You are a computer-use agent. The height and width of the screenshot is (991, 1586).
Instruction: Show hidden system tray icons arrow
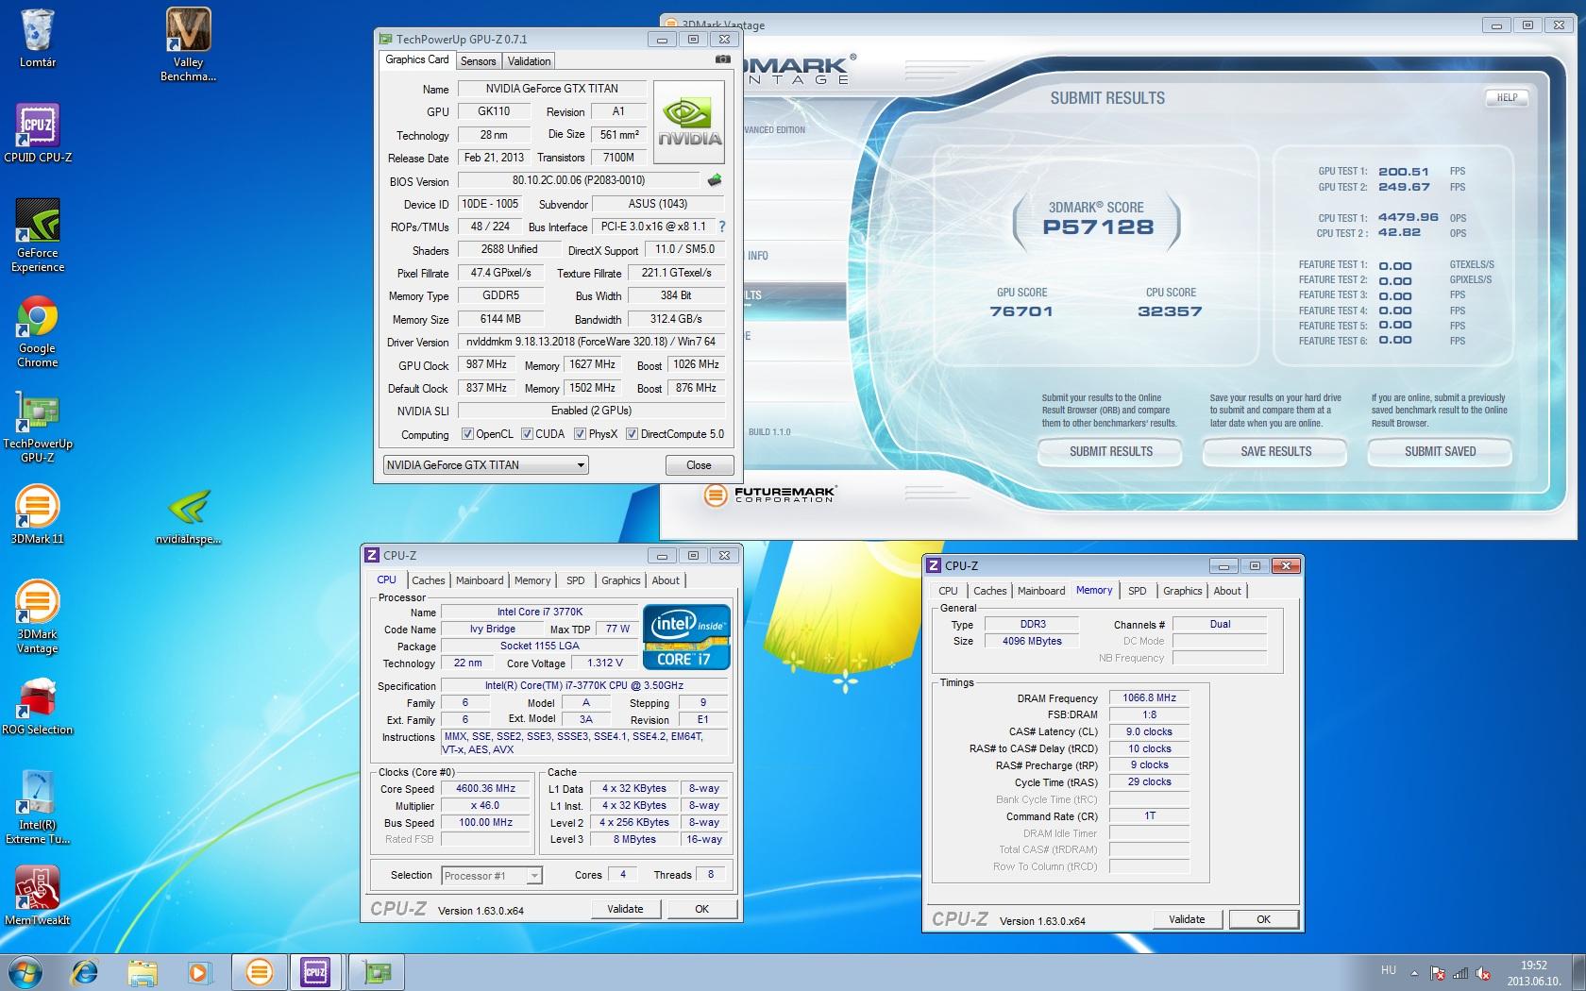point(1414,973)
